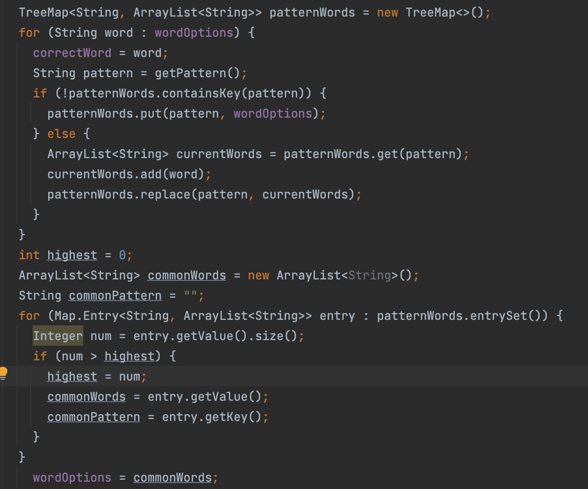
Task: Click the int keyword declaring highest
Action: pyautogui.click(x=29, y=255)
